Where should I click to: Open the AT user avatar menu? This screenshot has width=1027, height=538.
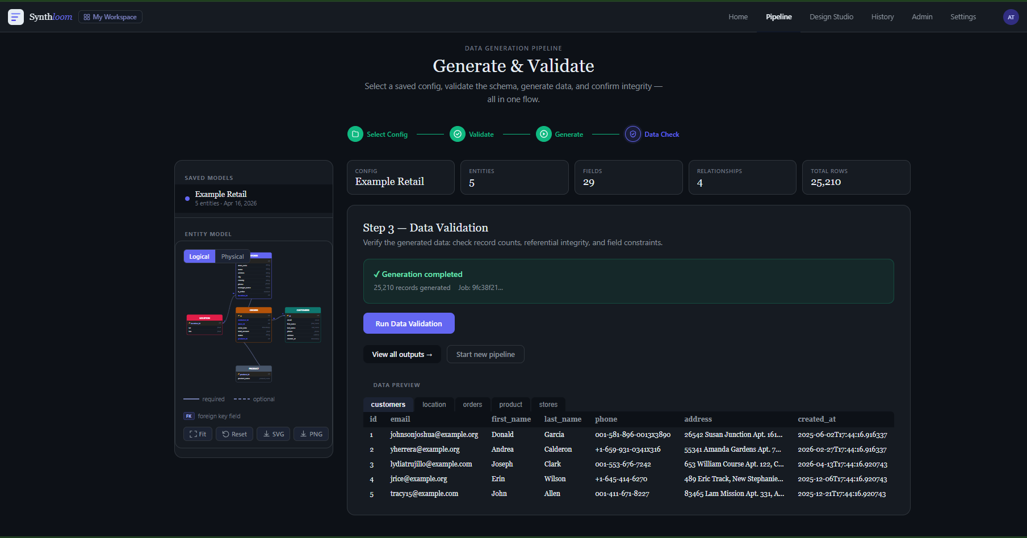click(1011, 17)
